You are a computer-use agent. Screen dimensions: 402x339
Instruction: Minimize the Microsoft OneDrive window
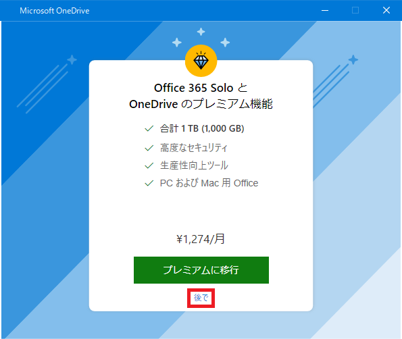(325, 11)
